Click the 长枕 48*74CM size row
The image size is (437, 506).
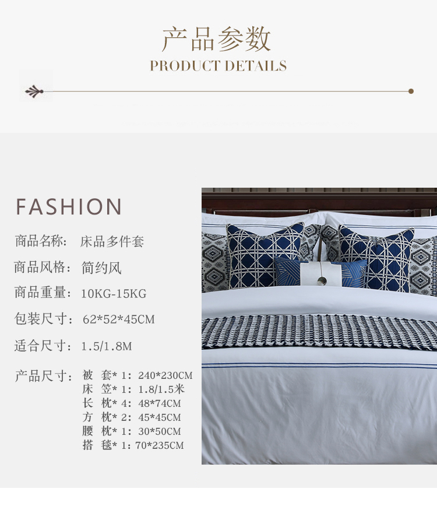coord(132,403)
